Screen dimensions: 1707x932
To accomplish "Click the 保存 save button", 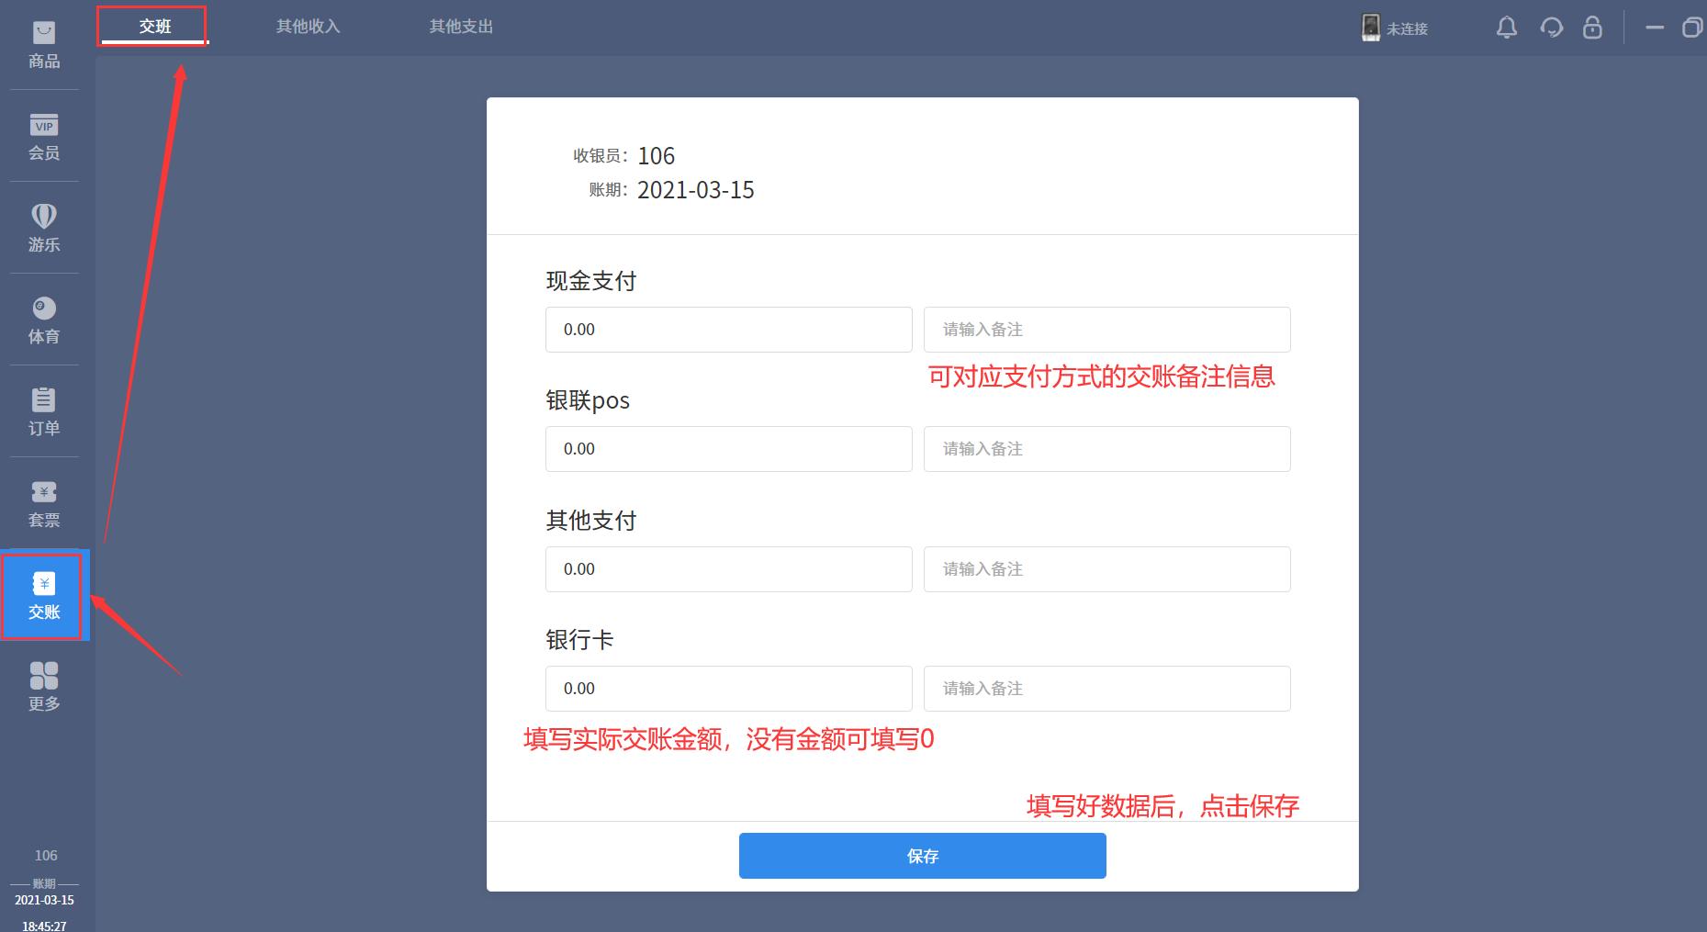I will coord(922,856).
